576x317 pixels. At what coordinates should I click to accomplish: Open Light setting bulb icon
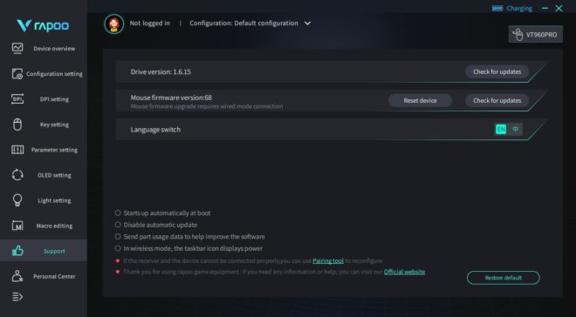tap(17, 200)
